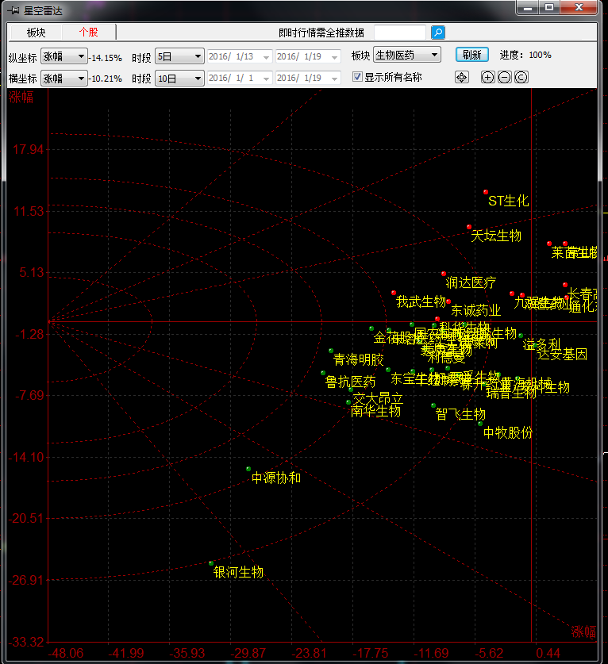Switch to the 个股 tab
608x664 pixels.
88,33
